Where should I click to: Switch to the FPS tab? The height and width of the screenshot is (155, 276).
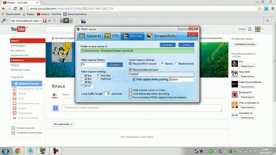tap(112, 36)
